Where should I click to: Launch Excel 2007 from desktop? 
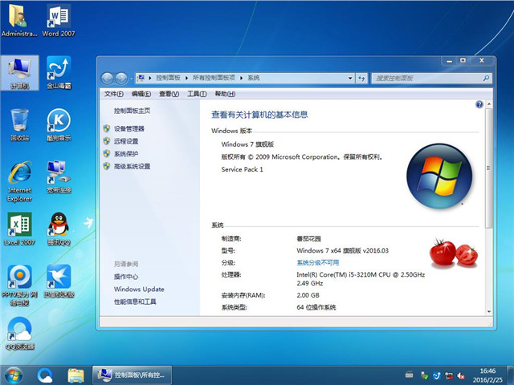(x=19, y=229)
